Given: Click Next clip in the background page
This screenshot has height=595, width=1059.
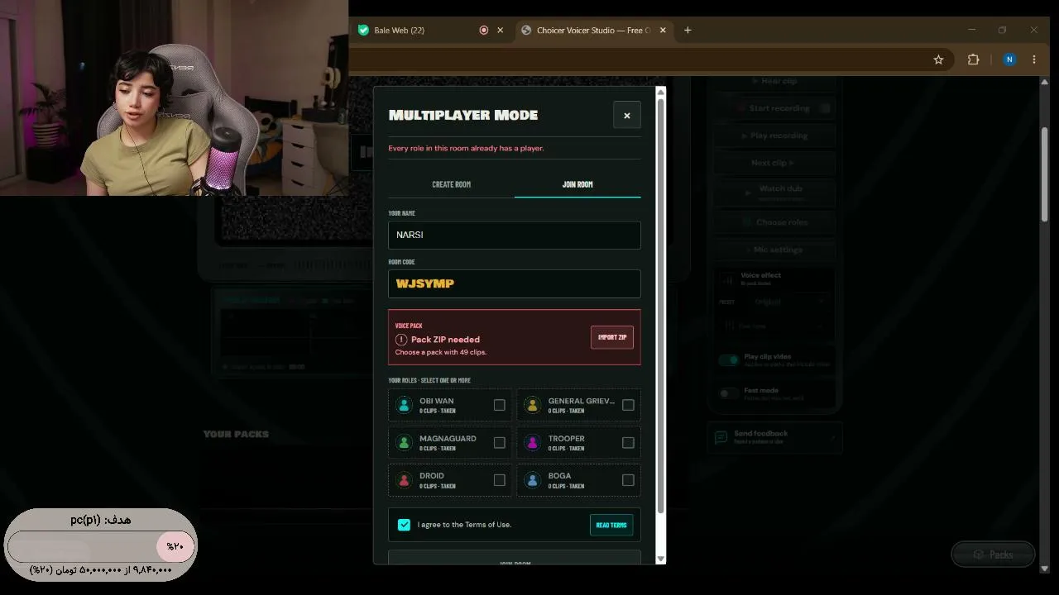Looking at the screenshot, I should pos(774,163).
